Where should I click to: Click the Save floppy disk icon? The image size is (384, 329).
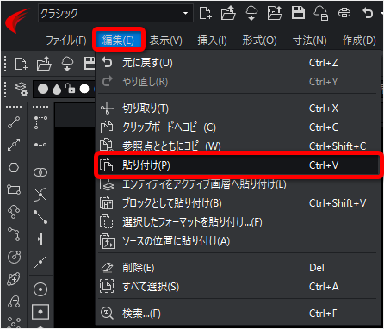[298, 13]
